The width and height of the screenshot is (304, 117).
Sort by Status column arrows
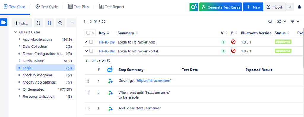pos(288,33)
